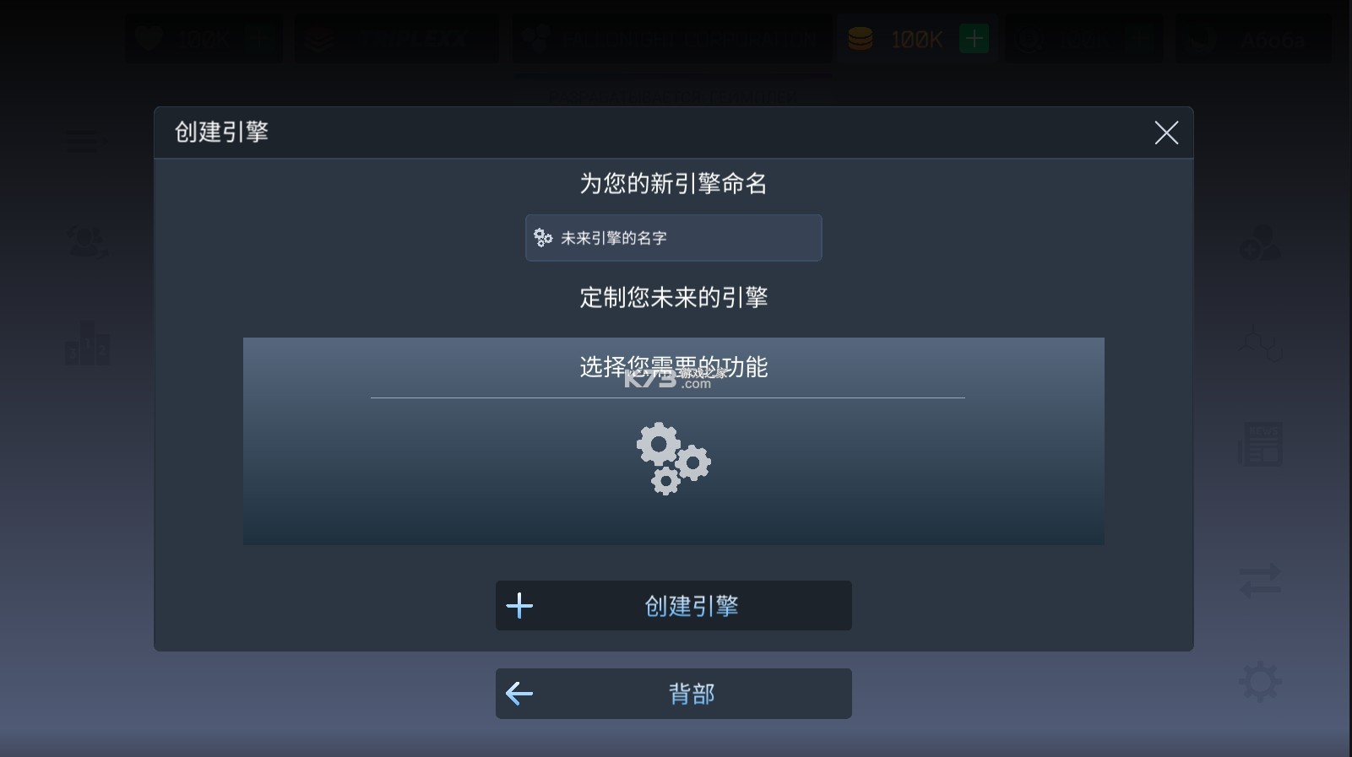1352x757 pixels.
Task: Click the 创建引擎 button
Action: (673, 605)
